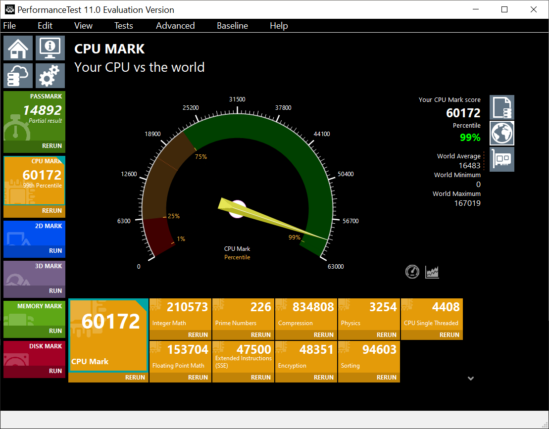The width and height of the screenshot is (549, 429).
Task: Rerun the CPU Single Threaded test
Action: coord(449,335)
